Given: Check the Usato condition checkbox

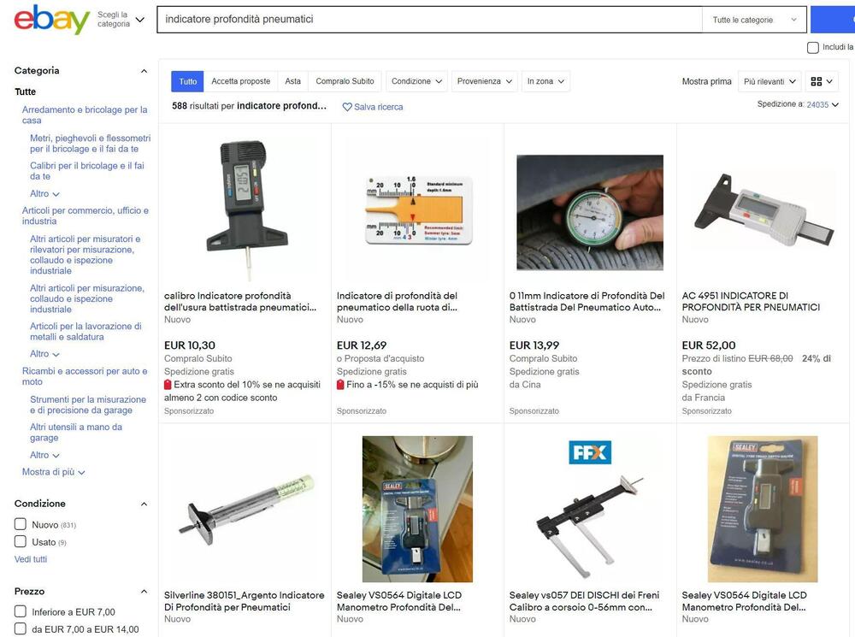Looking at the screenshot, I should (x=21, y=541).
